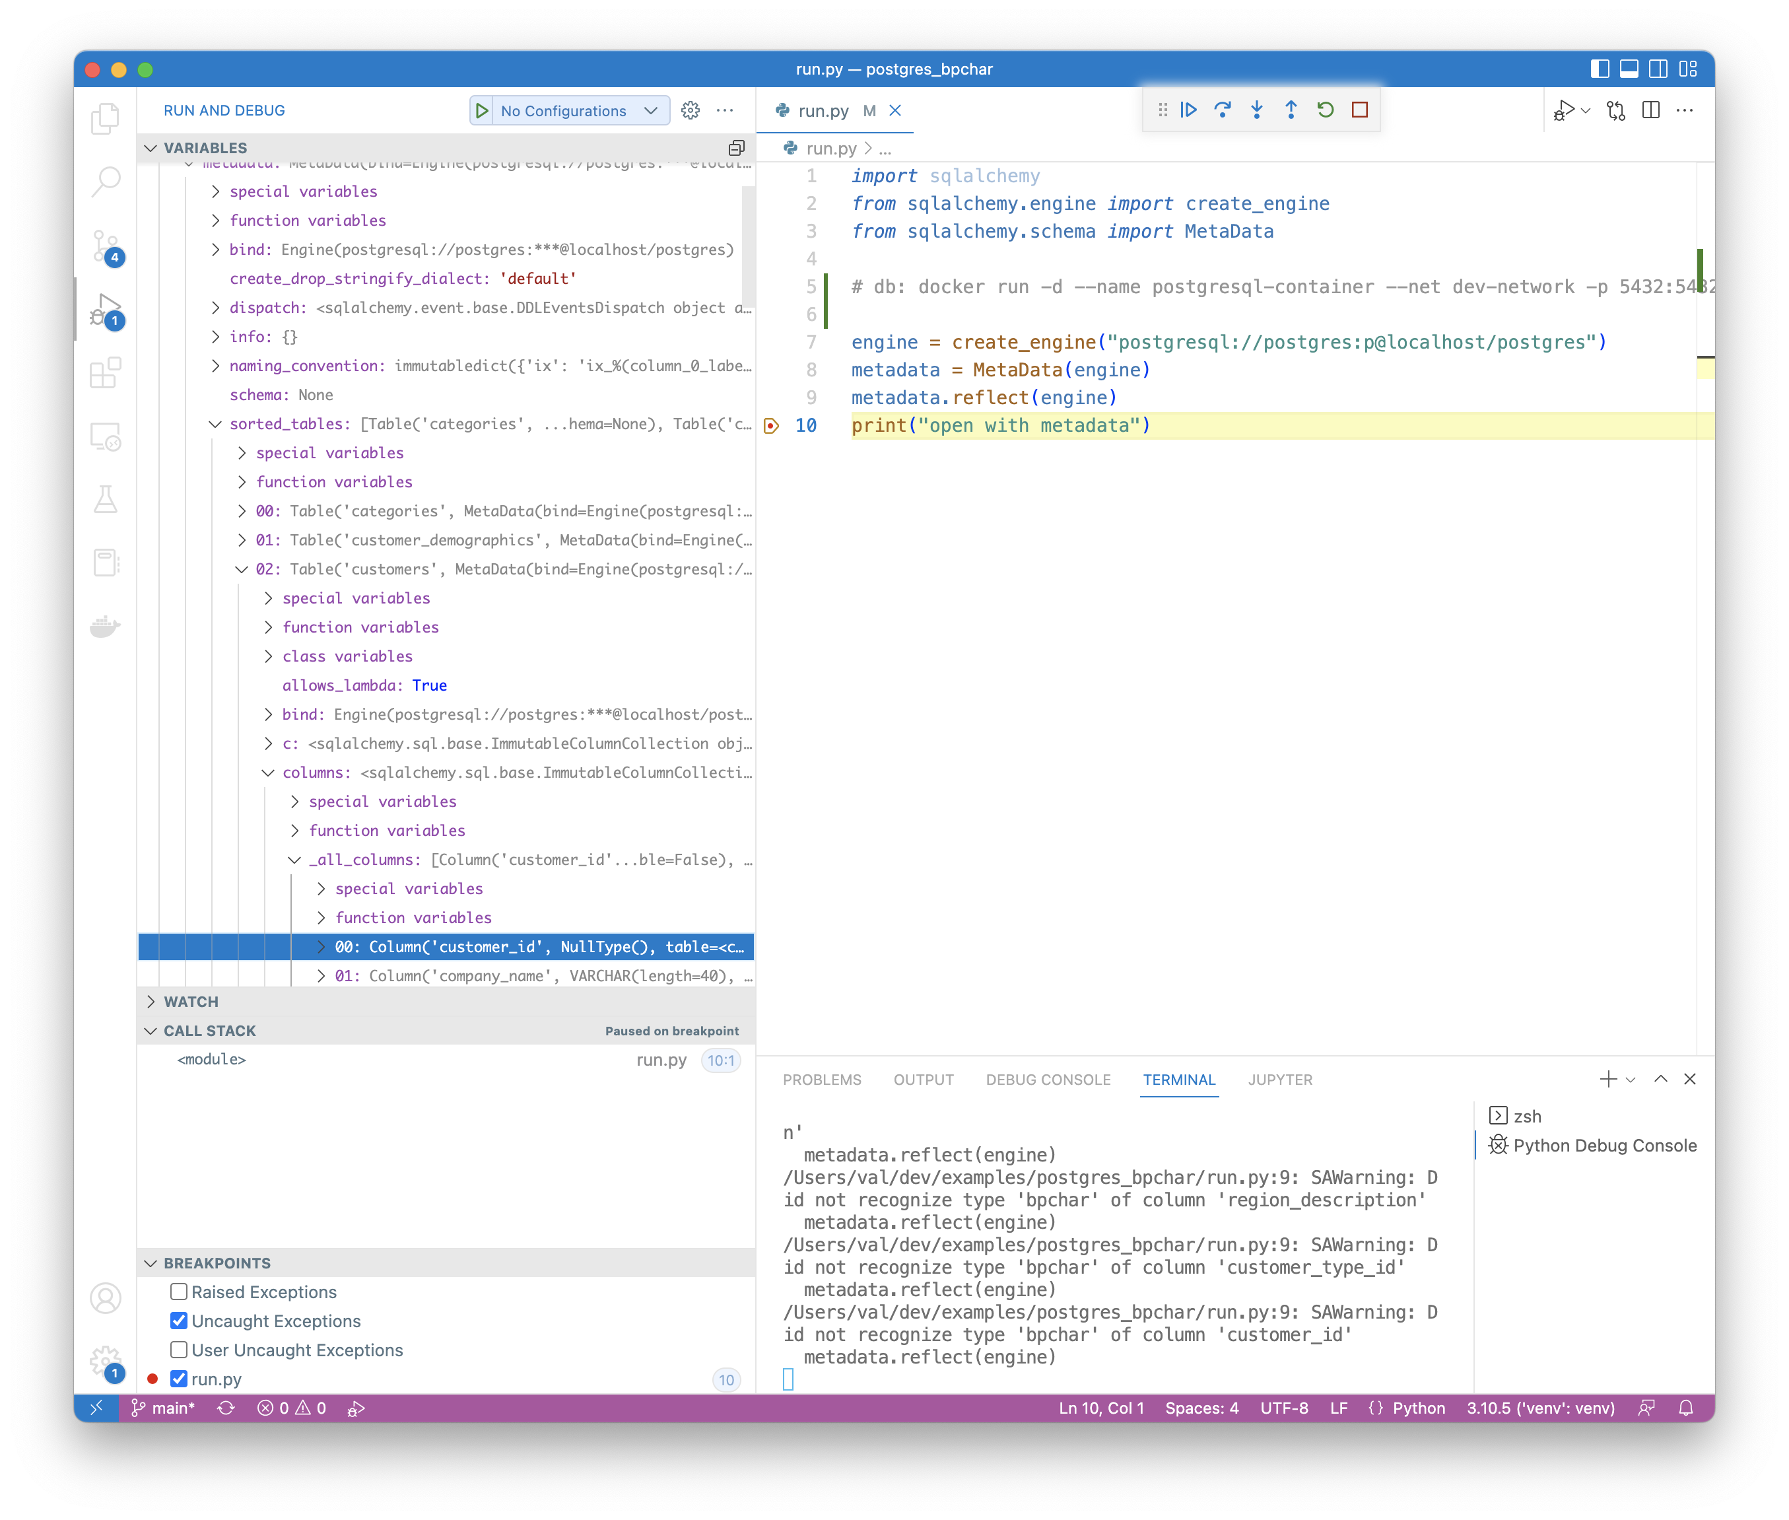Image resolution: width=1789 pixels, height=1520 pixels.
Task: Open the Extensions view in activity bar
Action: tap(105, 373)
